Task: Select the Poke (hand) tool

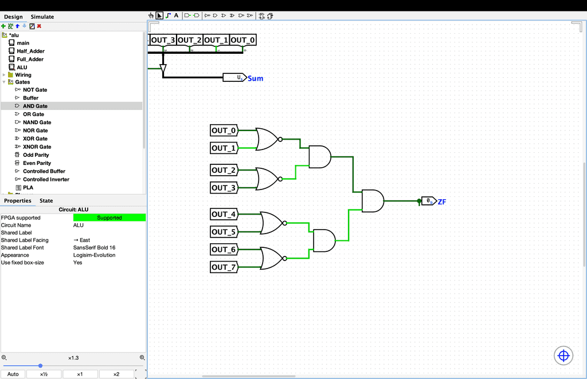Action: (x=151, y=15)
